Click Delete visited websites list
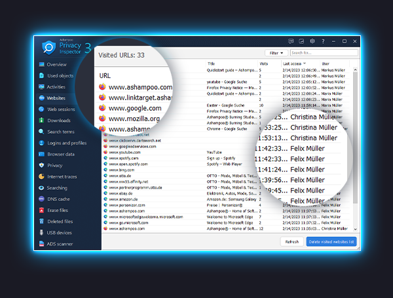 tap(331, 242)
